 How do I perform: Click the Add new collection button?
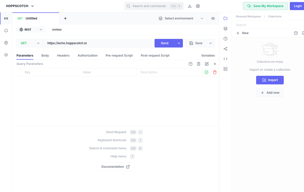click(270, 93)
